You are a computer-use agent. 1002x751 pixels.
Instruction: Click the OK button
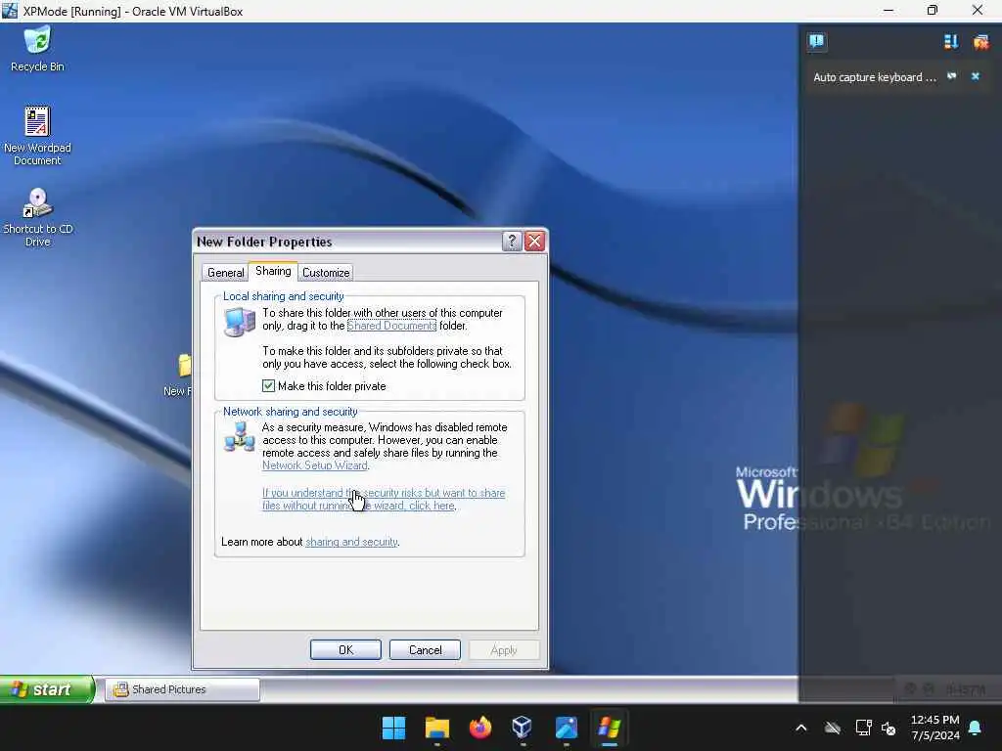coord(345,649)
